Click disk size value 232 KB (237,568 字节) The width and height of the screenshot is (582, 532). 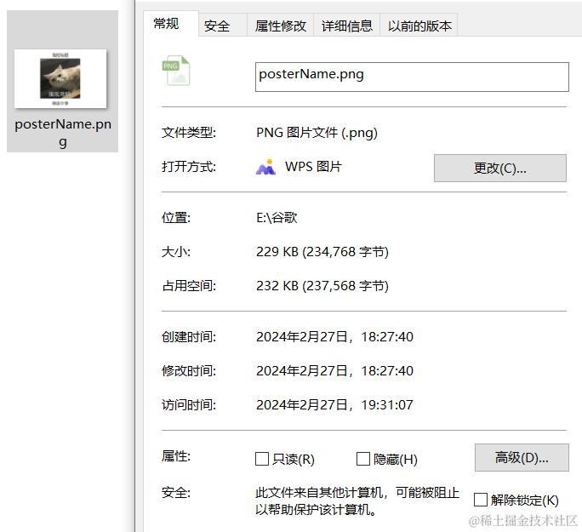322,286
